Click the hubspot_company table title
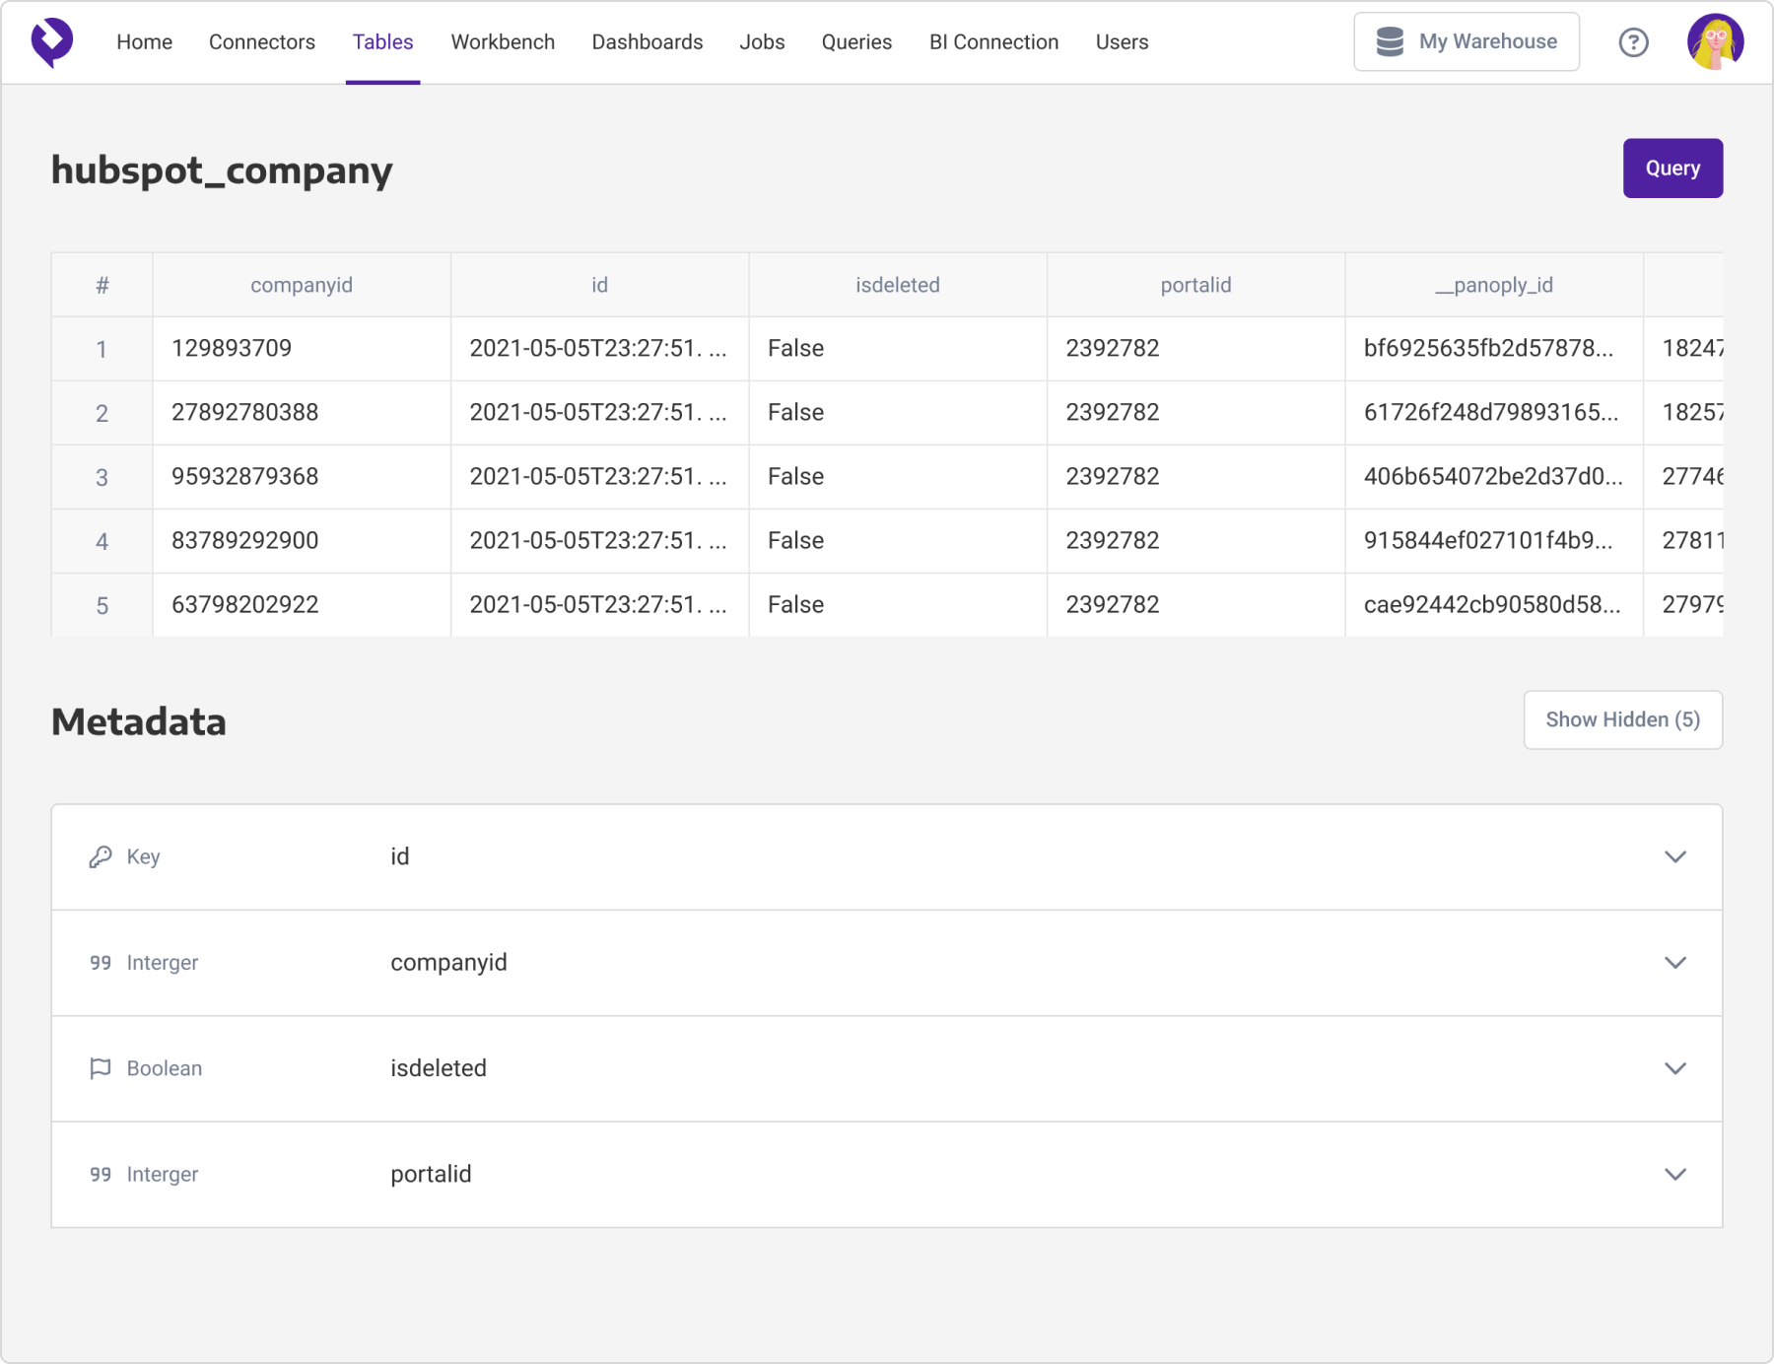 222,170
